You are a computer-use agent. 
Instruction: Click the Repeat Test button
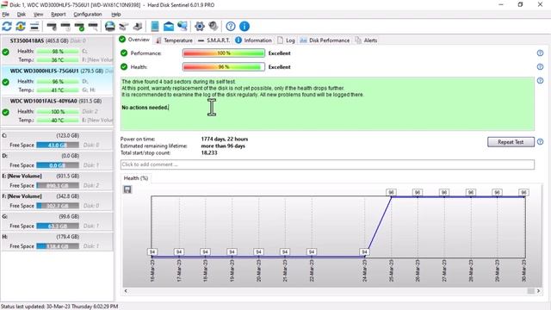pyautogui.click(x=511, y=142)
